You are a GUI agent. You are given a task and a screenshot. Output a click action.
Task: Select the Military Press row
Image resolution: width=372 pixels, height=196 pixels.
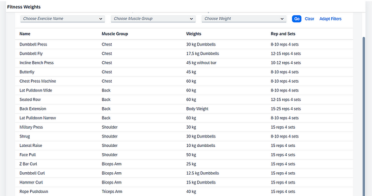(x=184, y=127)
